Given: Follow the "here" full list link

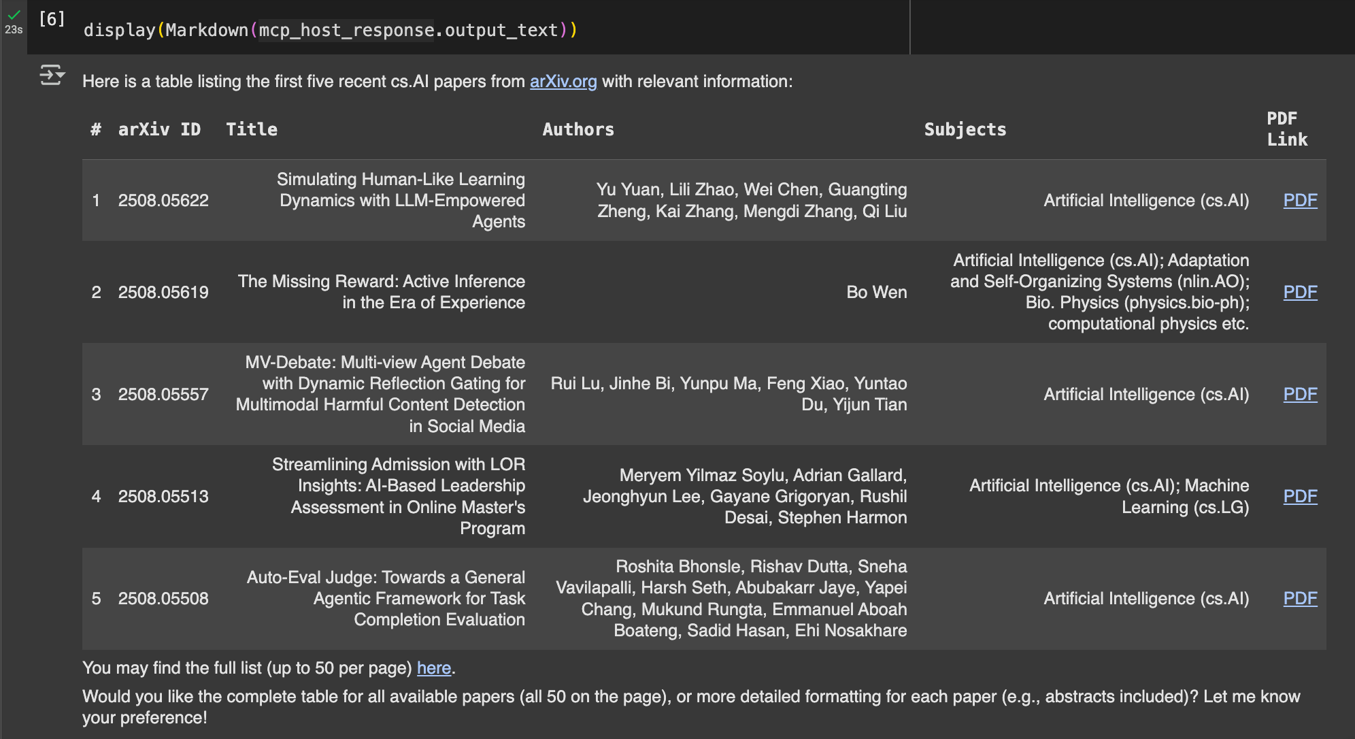Looking at the screenshot, I should tap(434, 668).
